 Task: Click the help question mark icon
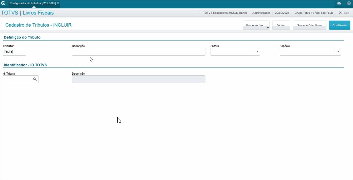coord(349,3)
